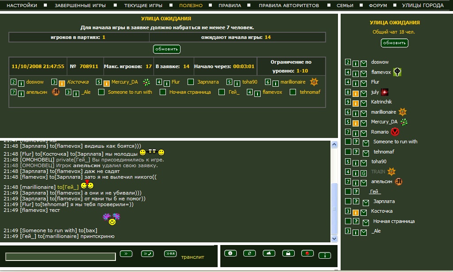Click player name flamevox in the game request
453x272 pixels.
272,92
